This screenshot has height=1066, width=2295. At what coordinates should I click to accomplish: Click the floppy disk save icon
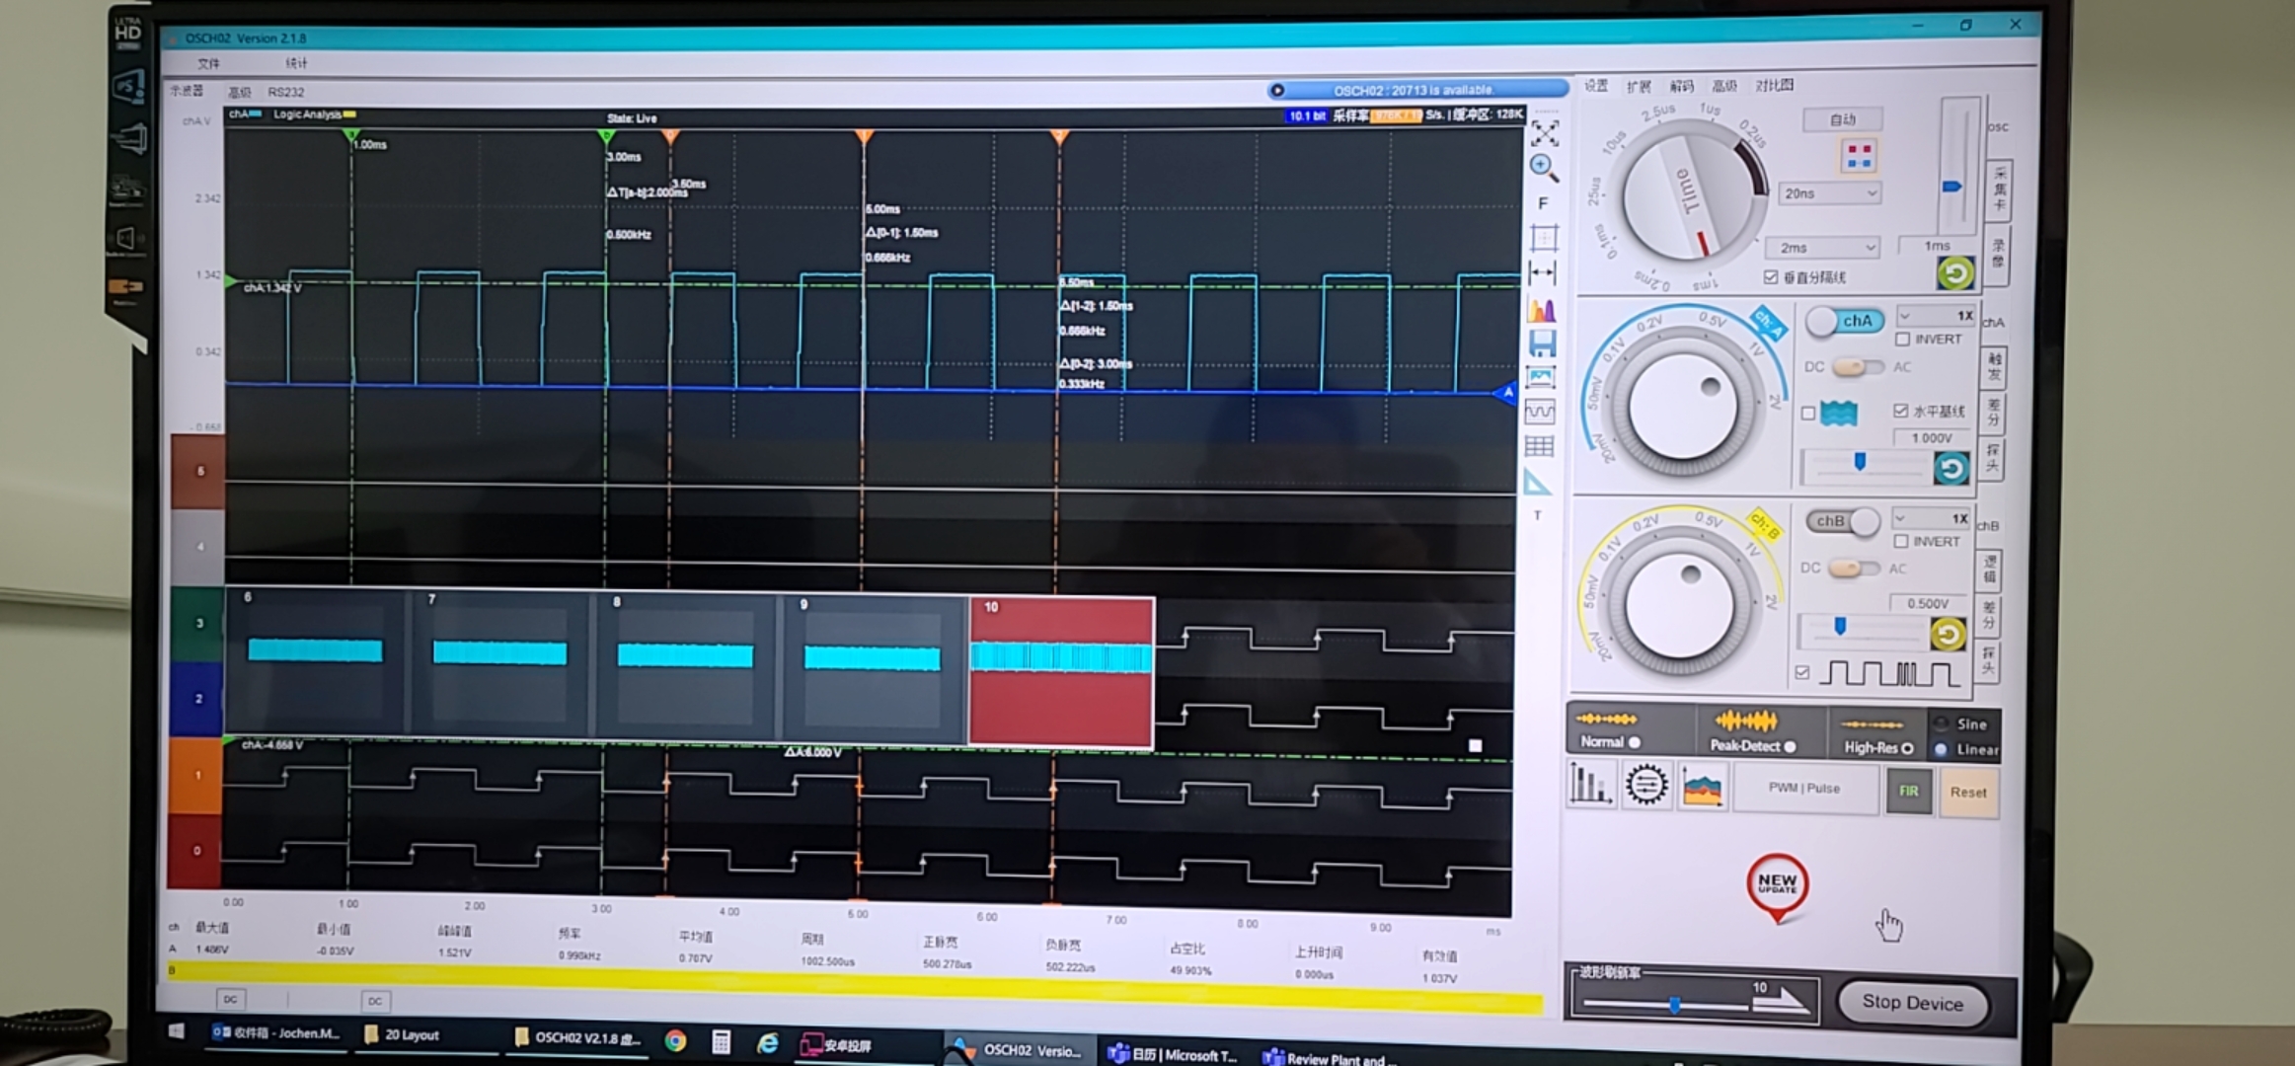tap(1541, 343)
